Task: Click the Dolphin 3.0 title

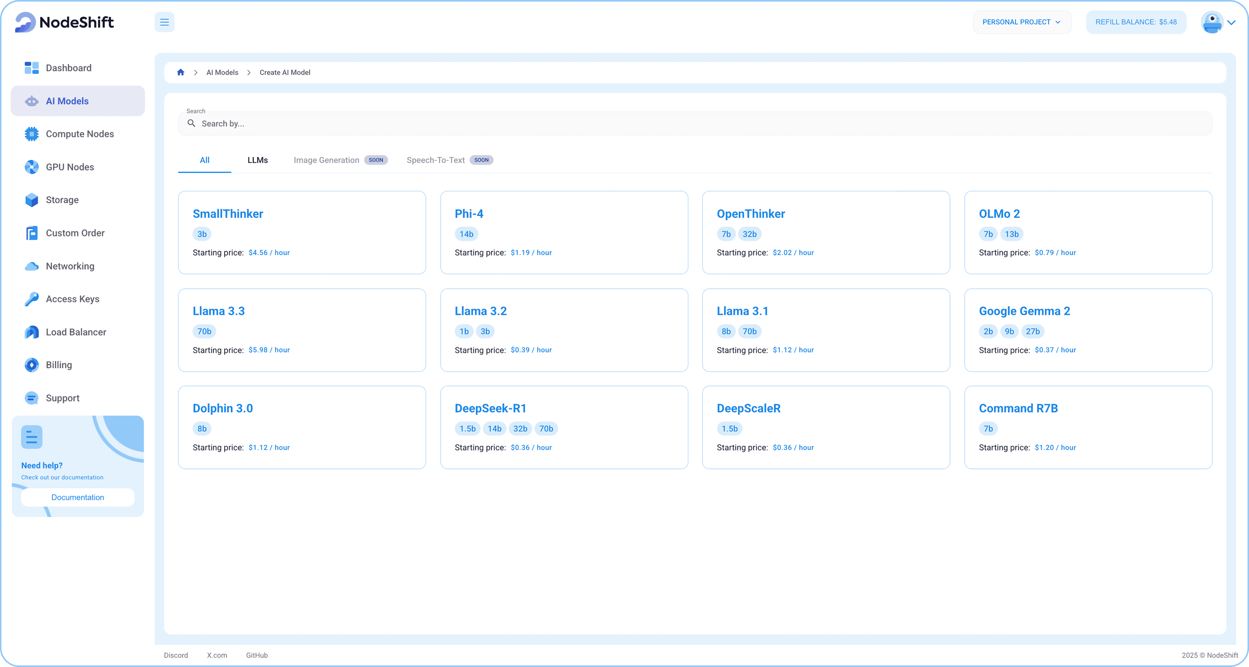Action: click(222, 408)
